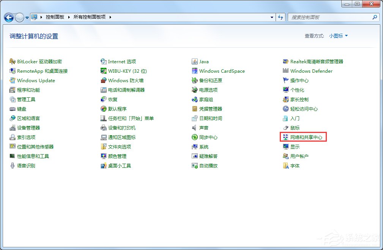Click the refresh button next to address bar
The image size is (383, 250).
point(281,17)
